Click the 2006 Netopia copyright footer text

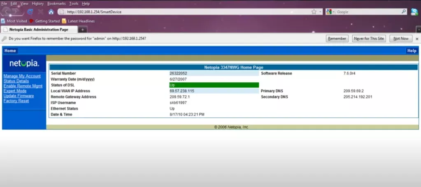pos(231,127)
